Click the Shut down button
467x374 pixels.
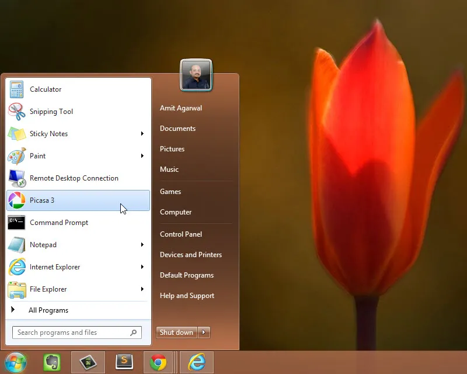(x=176, y=332)
